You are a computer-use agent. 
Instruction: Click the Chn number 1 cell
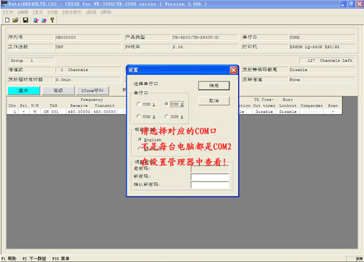12,112
